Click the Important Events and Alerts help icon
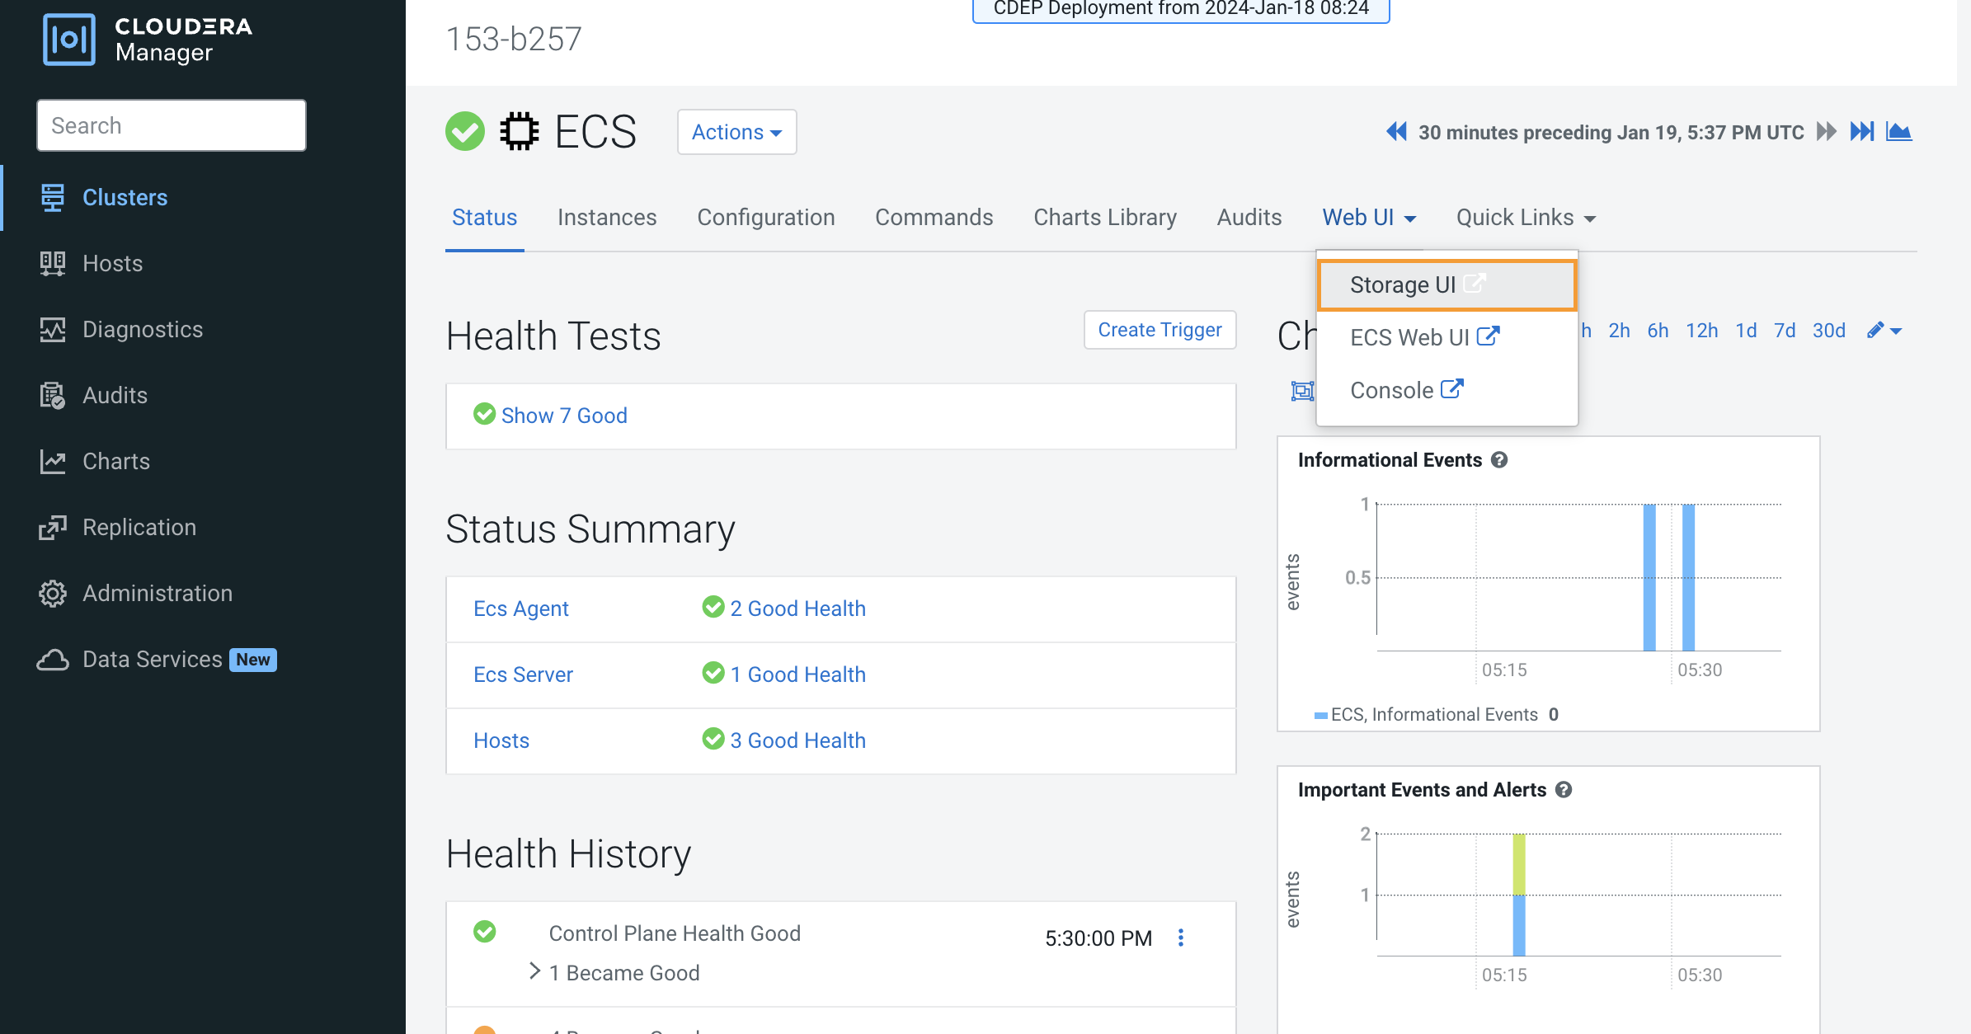Image resolution: width=1971 pixels, height=1034 pixels. pos(1564,790)
